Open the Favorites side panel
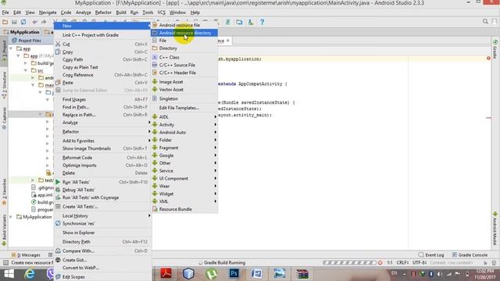Viewport: 500px width, 281px height. pos(4,192)
